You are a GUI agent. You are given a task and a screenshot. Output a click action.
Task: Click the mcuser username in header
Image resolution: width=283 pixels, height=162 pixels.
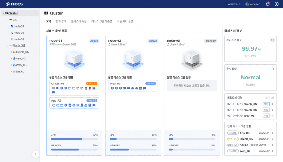[255, 4]
